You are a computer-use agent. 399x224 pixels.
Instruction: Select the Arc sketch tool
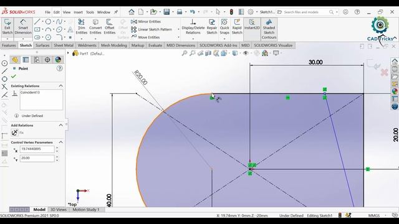tap(48, 29)
